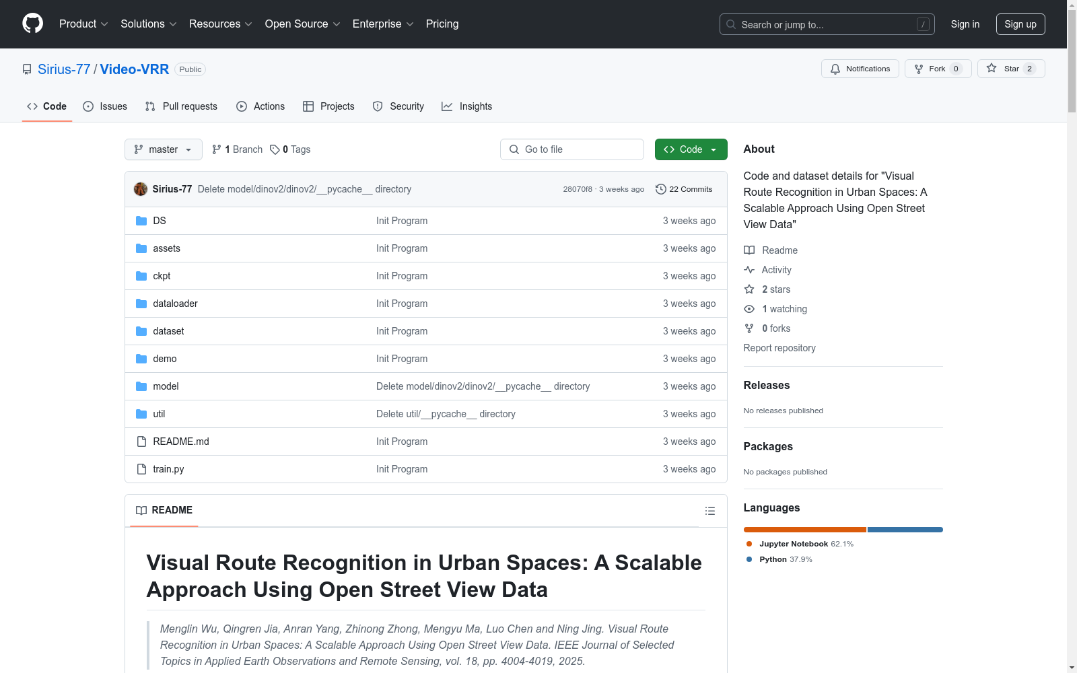
Task: Expand the Product menu
Action: [83, 24]
